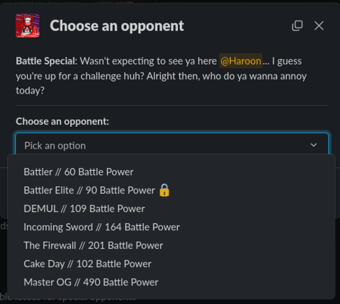Click the lock emoji beside Battler Elite
Viewport: 340px width, 304px height.
(164, 190)
